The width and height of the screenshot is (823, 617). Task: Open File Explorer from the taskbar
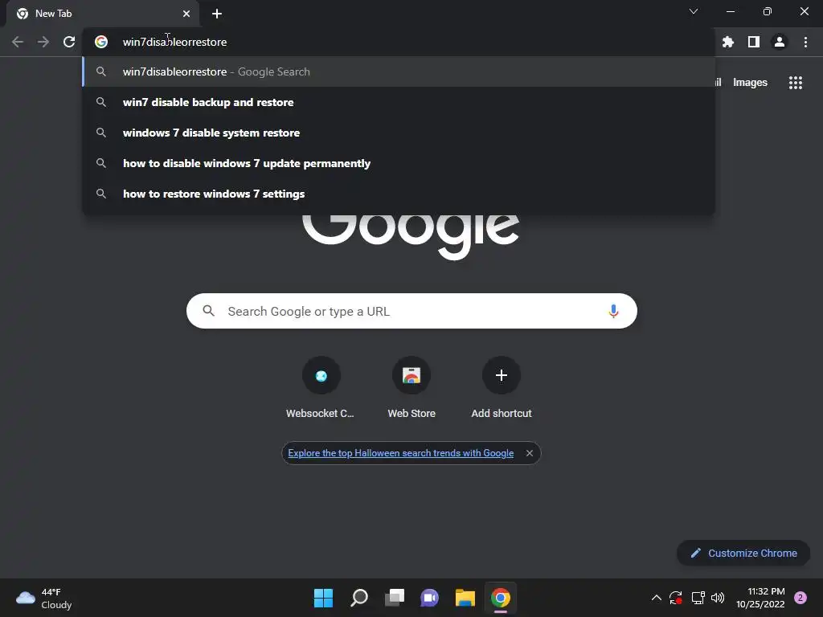click(465, 598)
